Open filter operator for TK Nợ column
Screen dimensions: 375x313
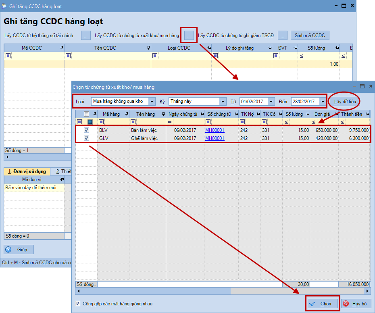pyautogui.click(x=242, y=122)
